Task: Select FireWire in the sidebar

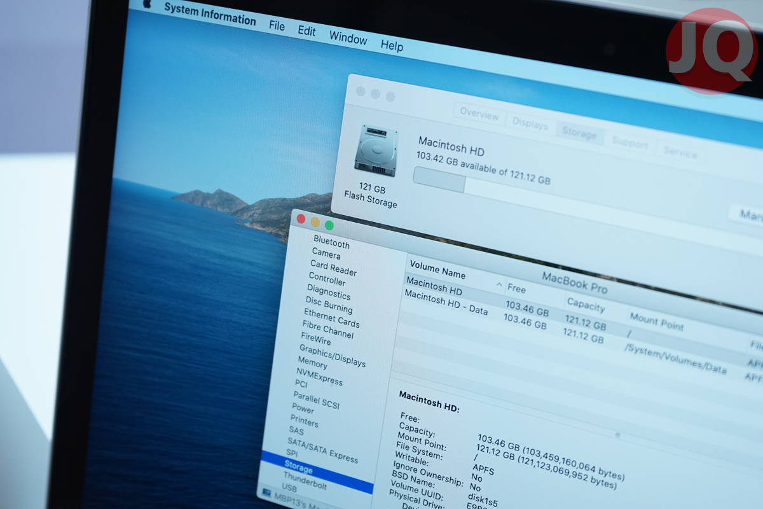Action: click(315, 338)
